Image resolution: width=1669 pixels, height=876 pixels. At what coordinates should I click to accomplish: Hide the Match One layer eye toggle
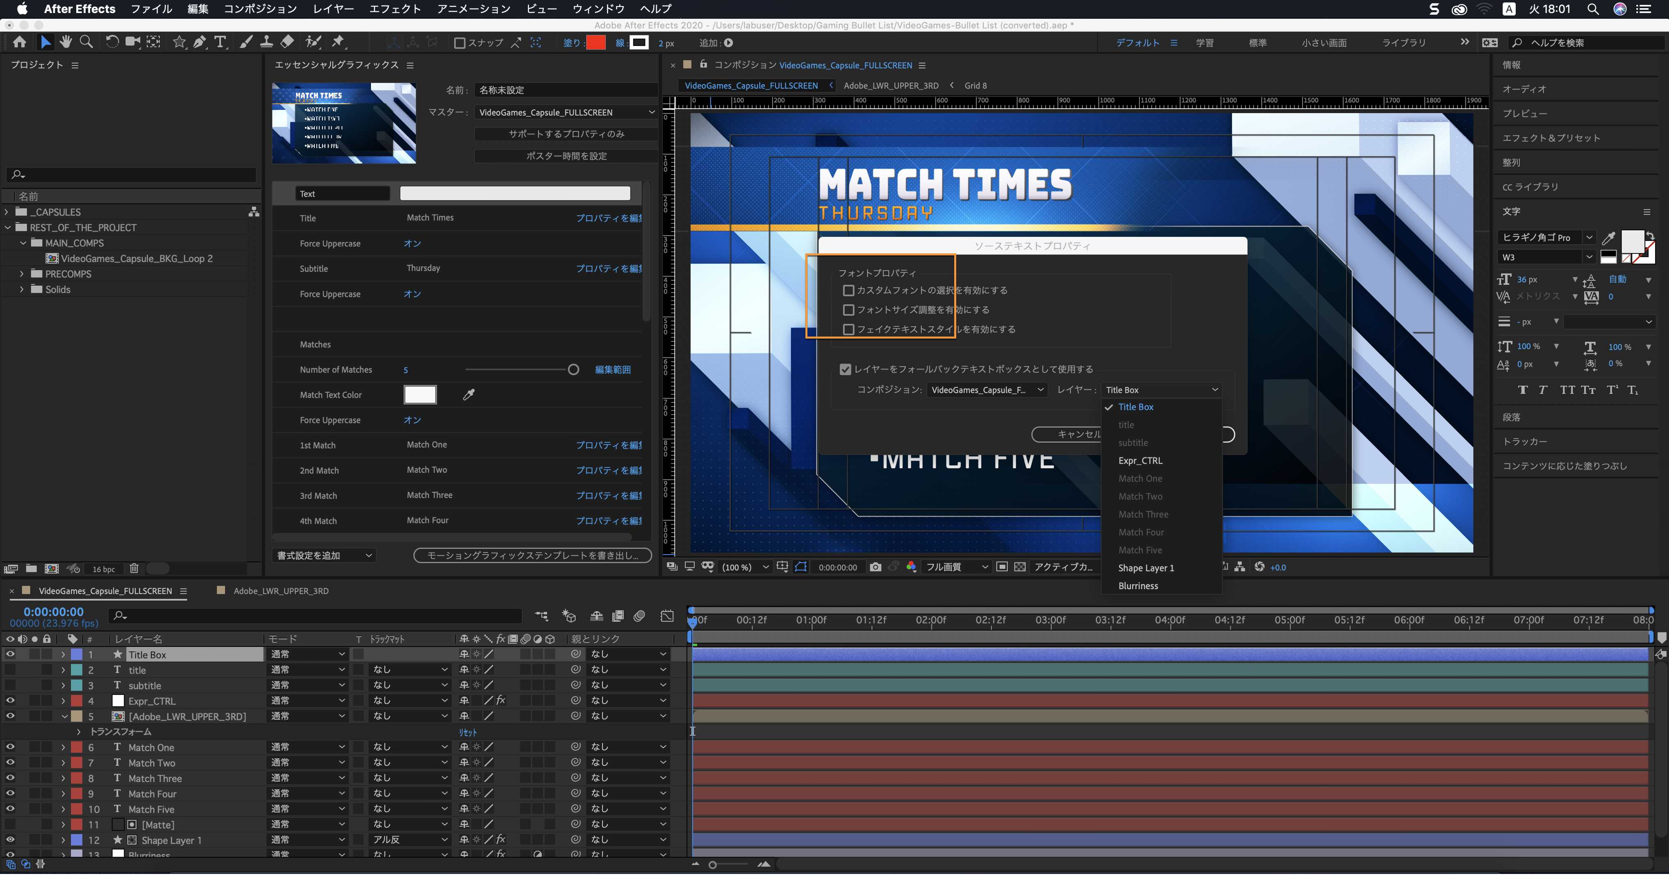pos(10,747)
